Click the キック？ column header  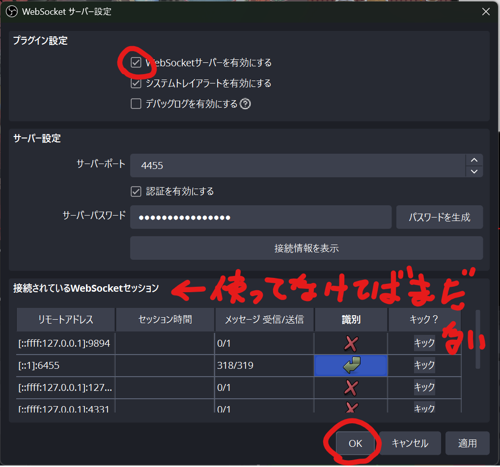pos(424,319)
